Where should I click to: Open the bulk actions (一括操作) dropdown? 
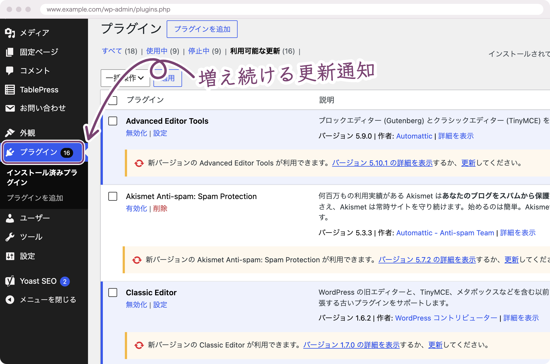coord(125,78)
